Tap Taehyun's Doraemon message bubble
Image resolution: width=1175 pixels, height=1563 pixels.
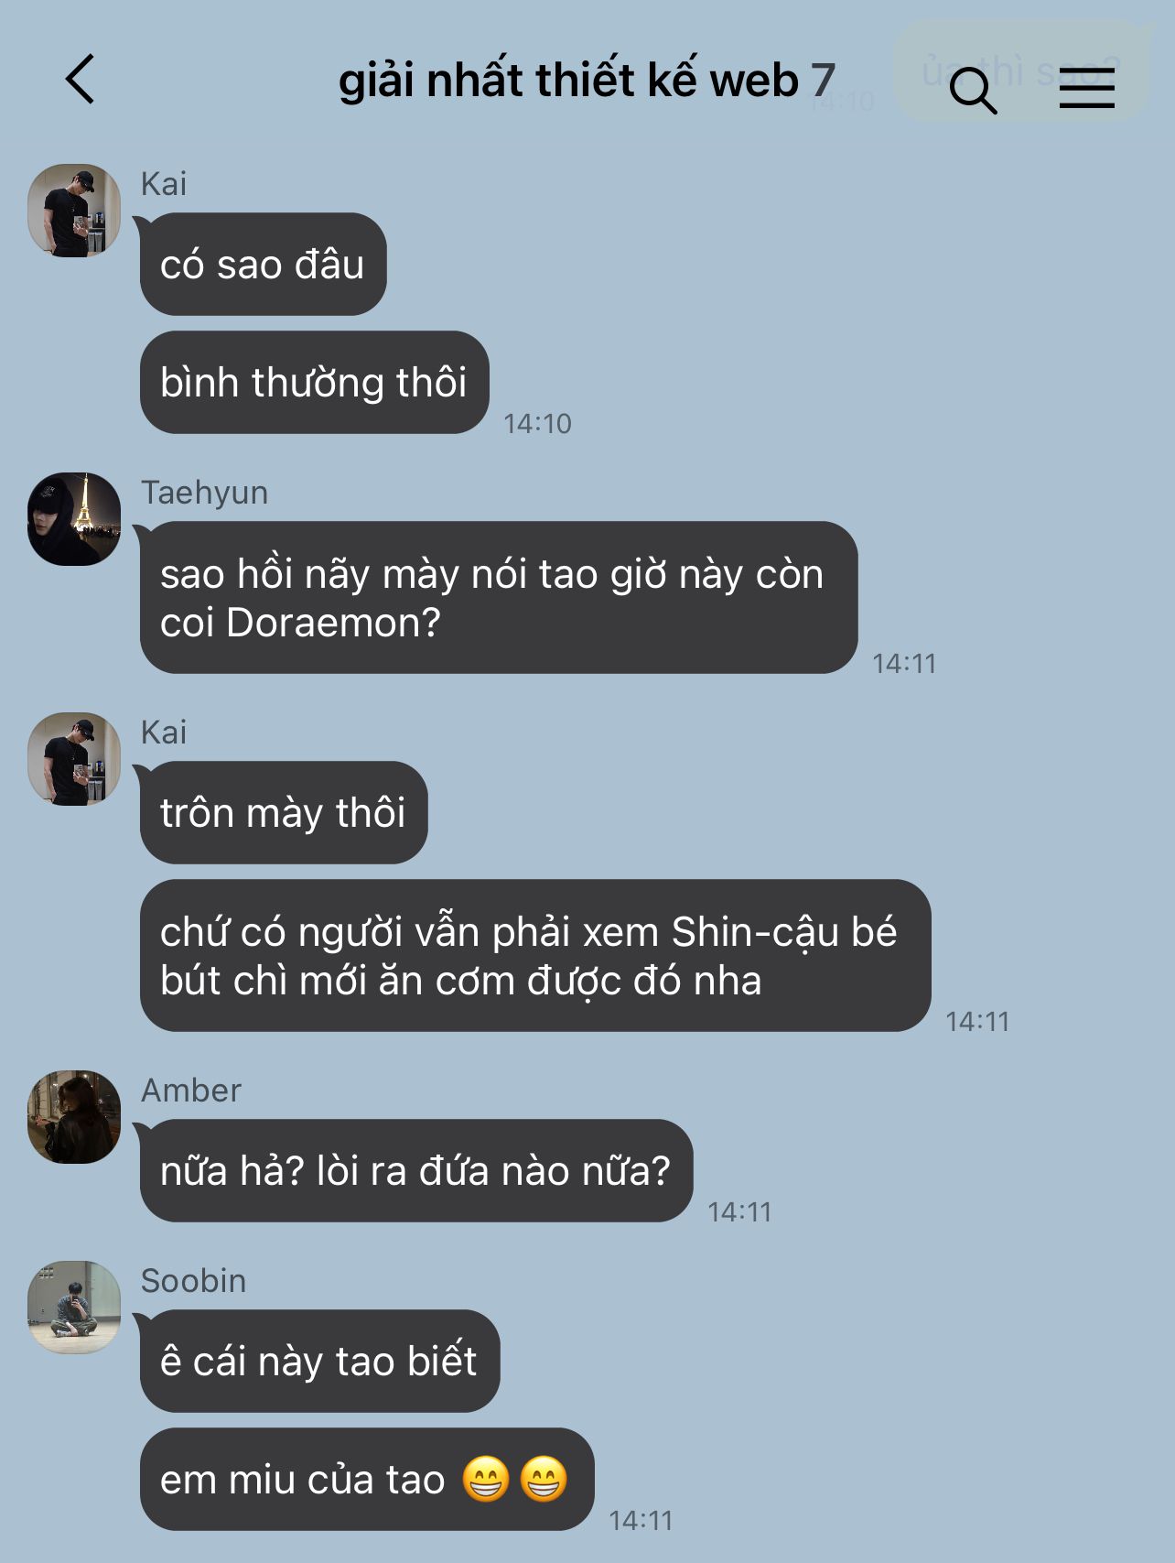coord(499,598)
